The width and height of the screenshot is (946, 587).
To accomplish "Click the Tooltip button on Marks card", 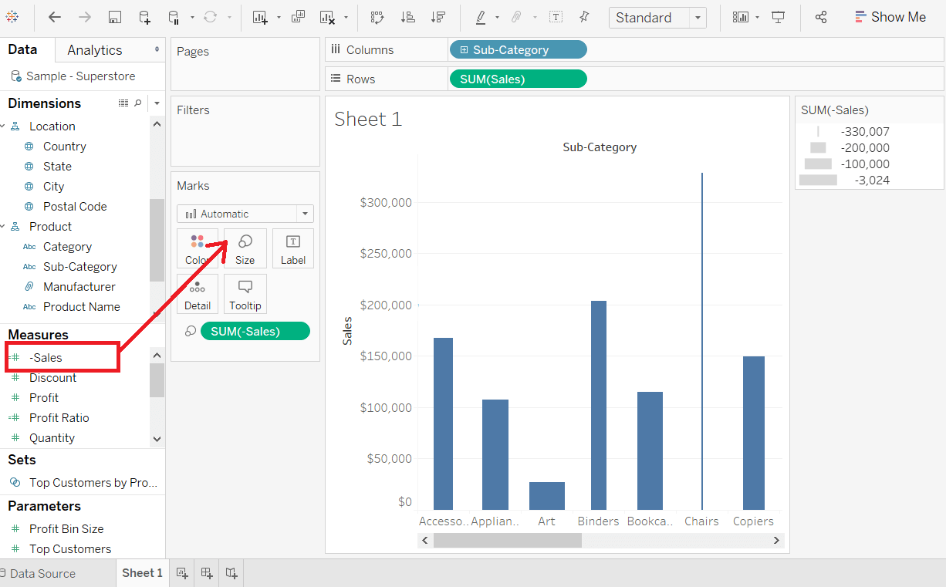I will [245, 294].
